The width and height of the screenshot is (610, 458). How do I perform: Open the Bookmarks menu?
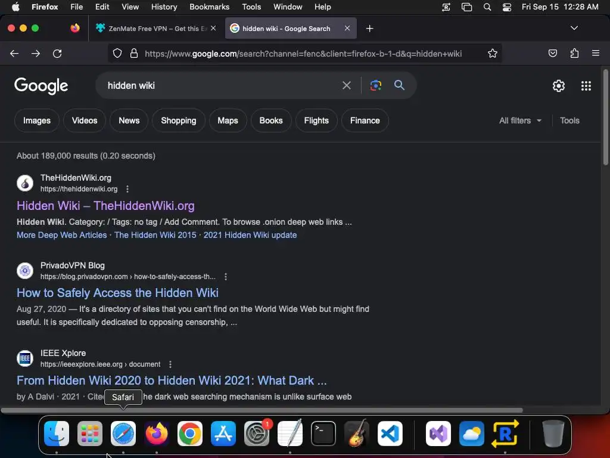click(209, 7)
